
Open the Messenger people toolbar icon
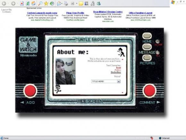(98, 4)
